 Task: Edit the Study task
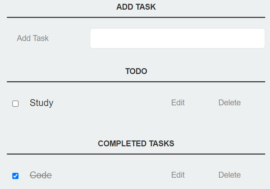178,103
